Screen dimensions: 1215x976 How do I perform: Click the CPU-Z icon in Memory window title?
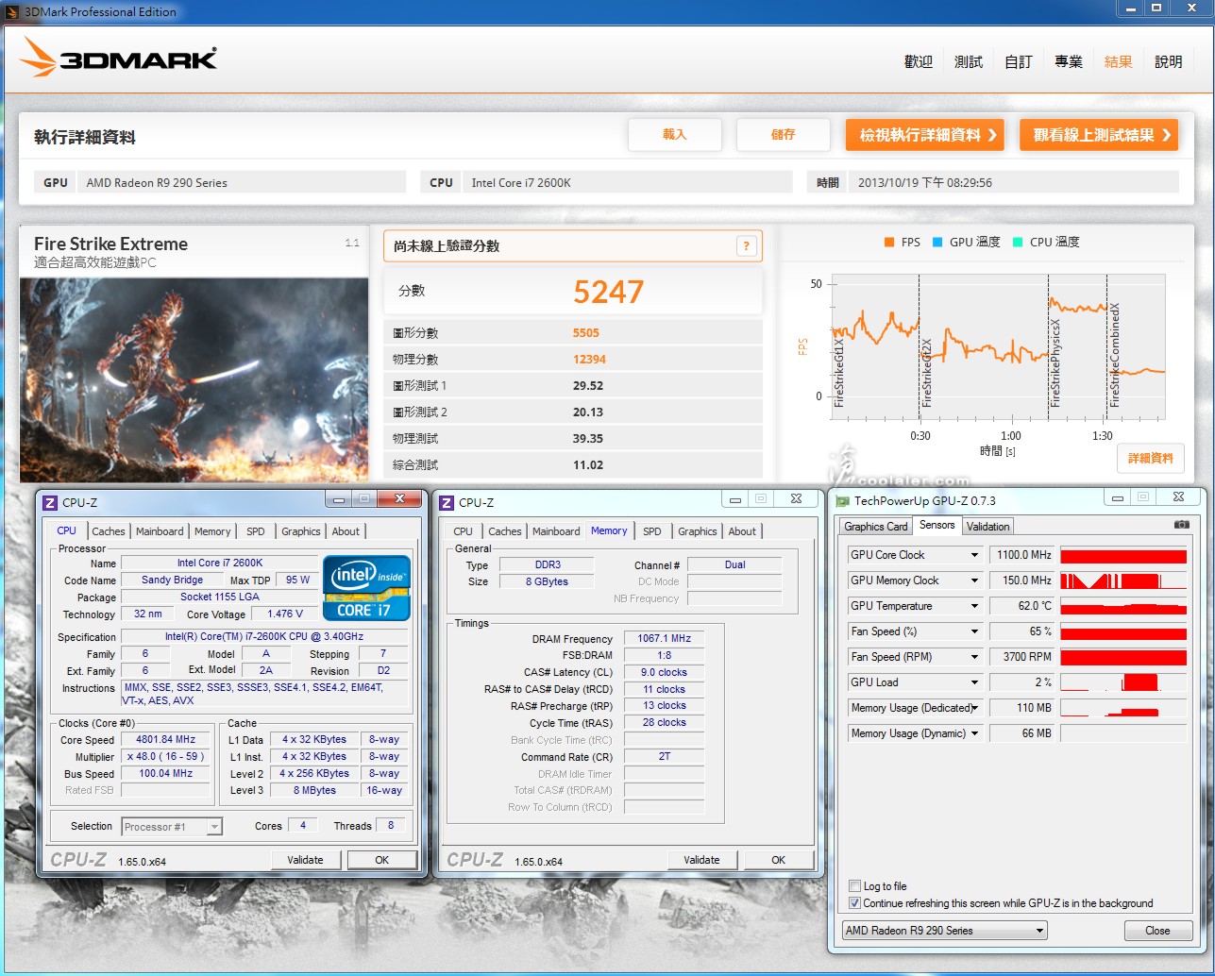click(447, 502)
